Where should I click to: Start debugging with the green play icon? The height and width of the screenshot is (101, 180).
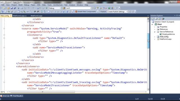coord(47,8)
